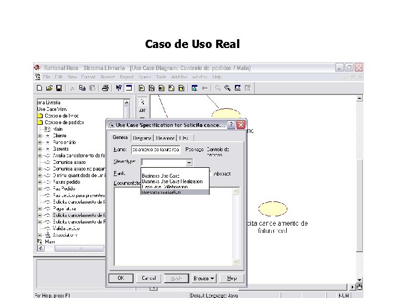Click the Name input field
The height and width of the screenshot is (298, 397).
155,150
